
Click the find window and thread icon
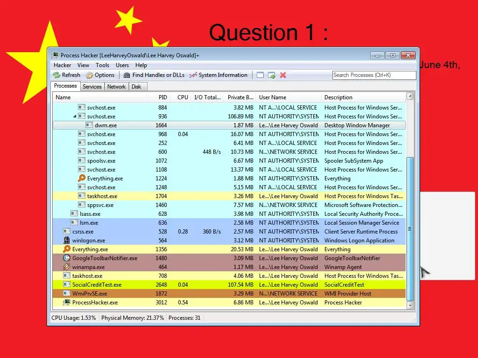272,75
